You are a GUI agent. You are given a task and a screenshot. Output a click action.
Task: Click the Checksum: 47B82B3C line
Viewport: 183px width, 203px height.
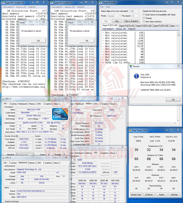[x=16, y=81]
